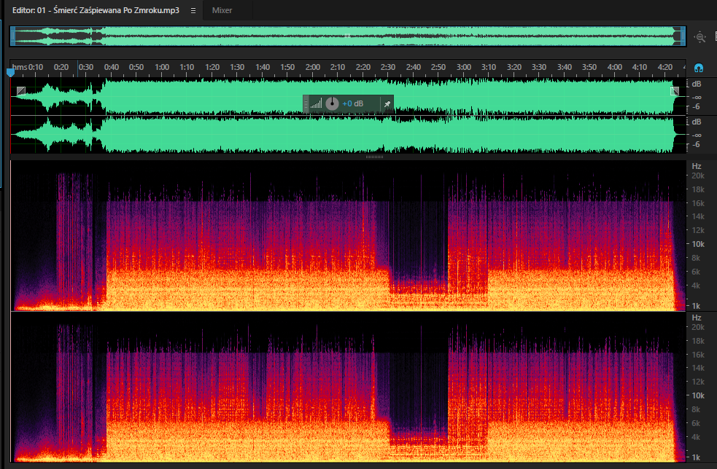
Task: Click 2:00 on the time ruler
Action: 313,67
